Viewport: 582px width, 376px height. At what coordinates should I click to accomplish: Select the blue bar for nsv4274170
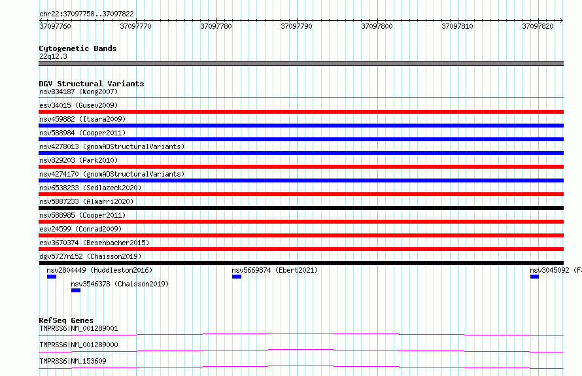pyautogui.click(x=301, y=180)
